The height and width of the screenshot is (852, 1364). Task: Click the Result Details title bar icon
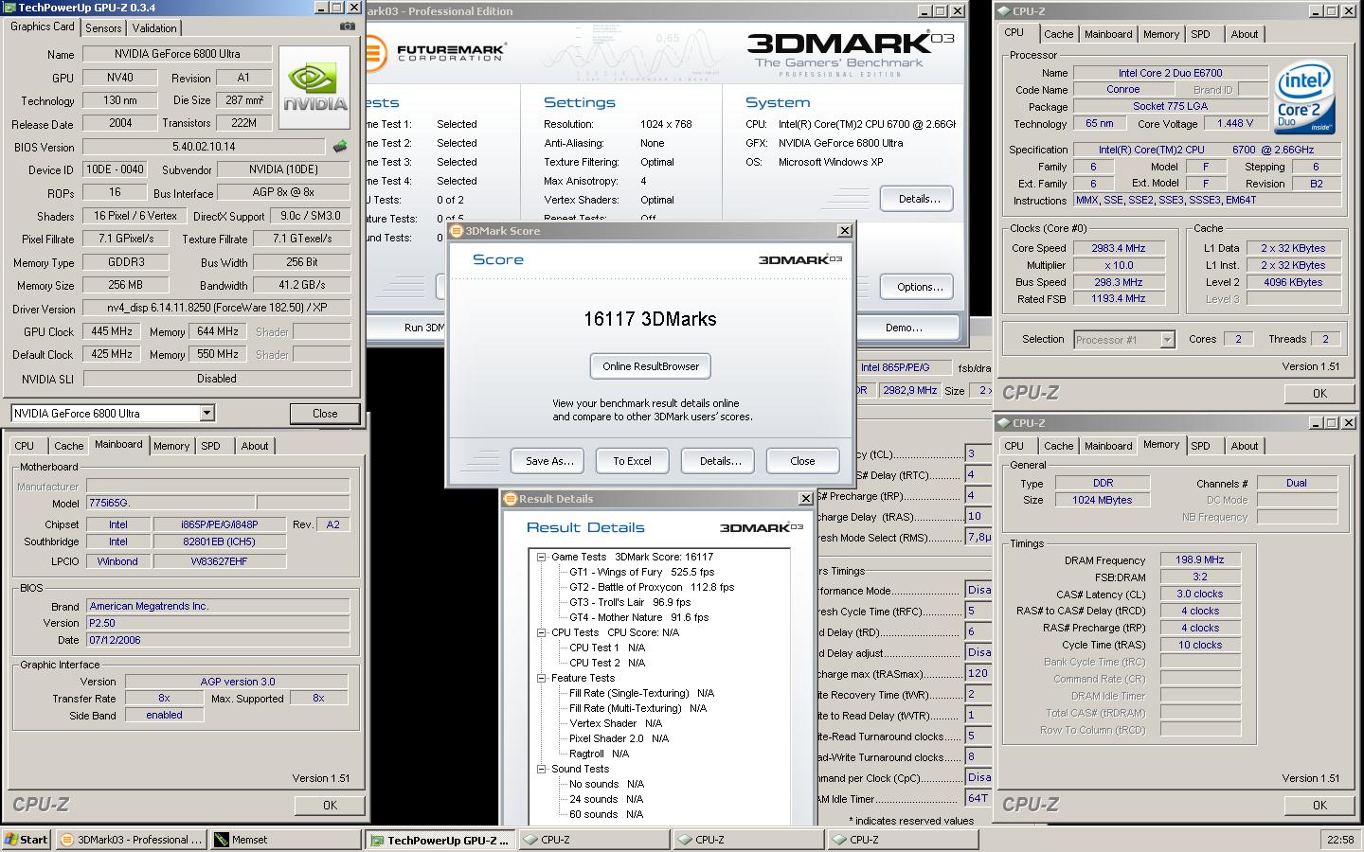point(511,498)
